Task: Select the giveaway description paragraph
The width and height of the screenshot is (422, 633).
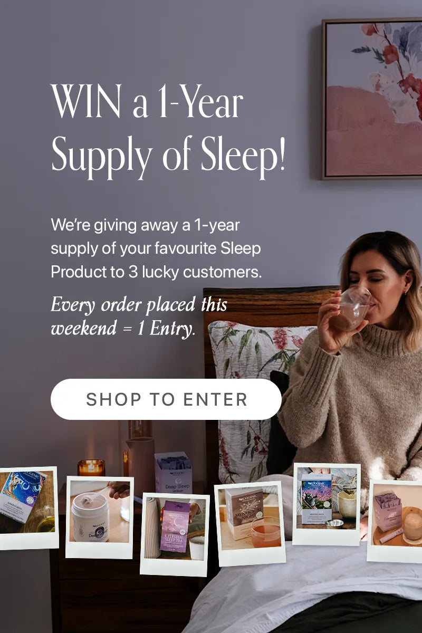Action: pos(156,249)
